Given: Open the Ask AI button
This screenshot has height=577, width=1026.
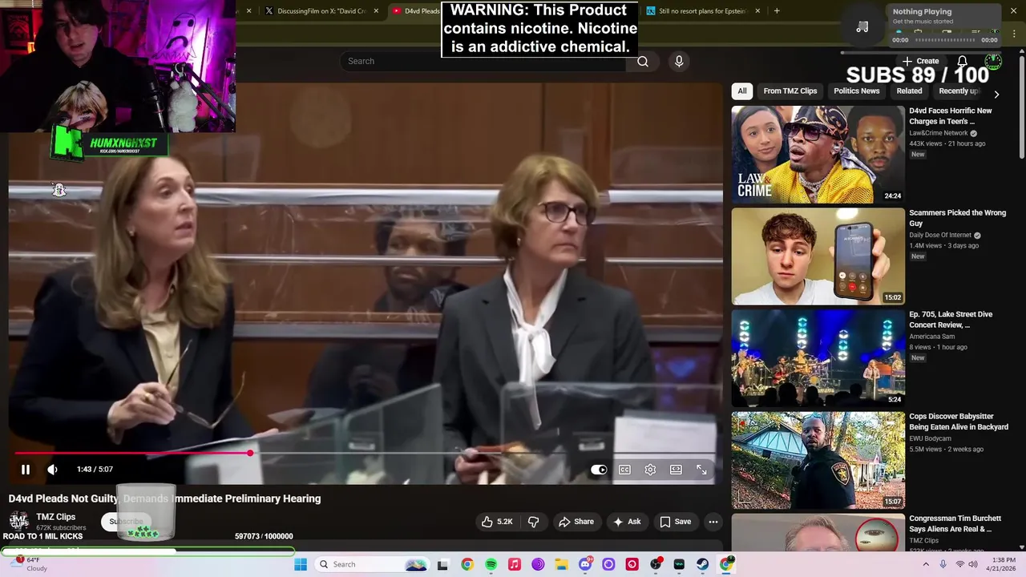Looking at the screenshot, I should [627, 522].
